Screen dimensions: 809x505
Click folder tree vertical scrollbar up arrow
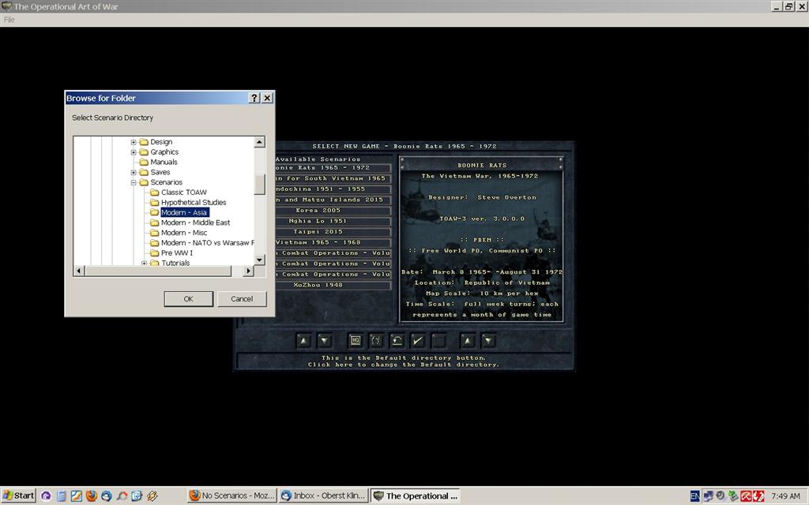(x=259, y=142)
